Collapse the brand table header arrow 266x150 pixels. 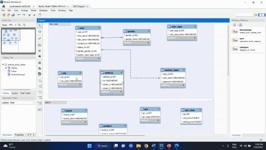point(86,110)
